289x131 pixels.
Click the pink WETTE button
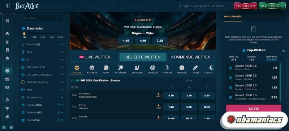(x=254, y=109)
